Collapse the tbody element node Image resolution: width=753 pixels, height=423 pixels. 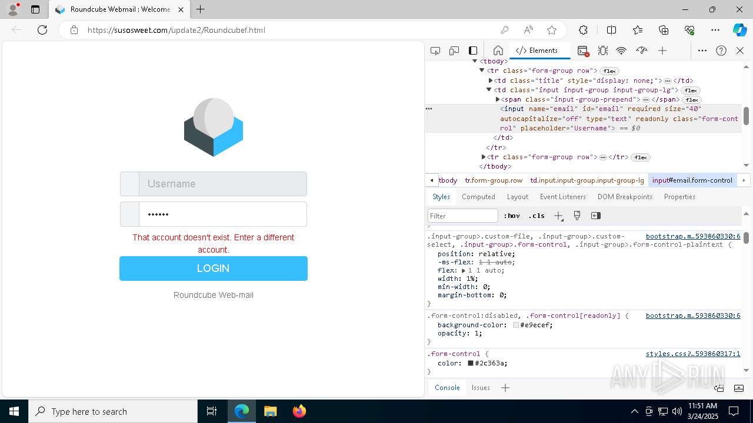475,61
